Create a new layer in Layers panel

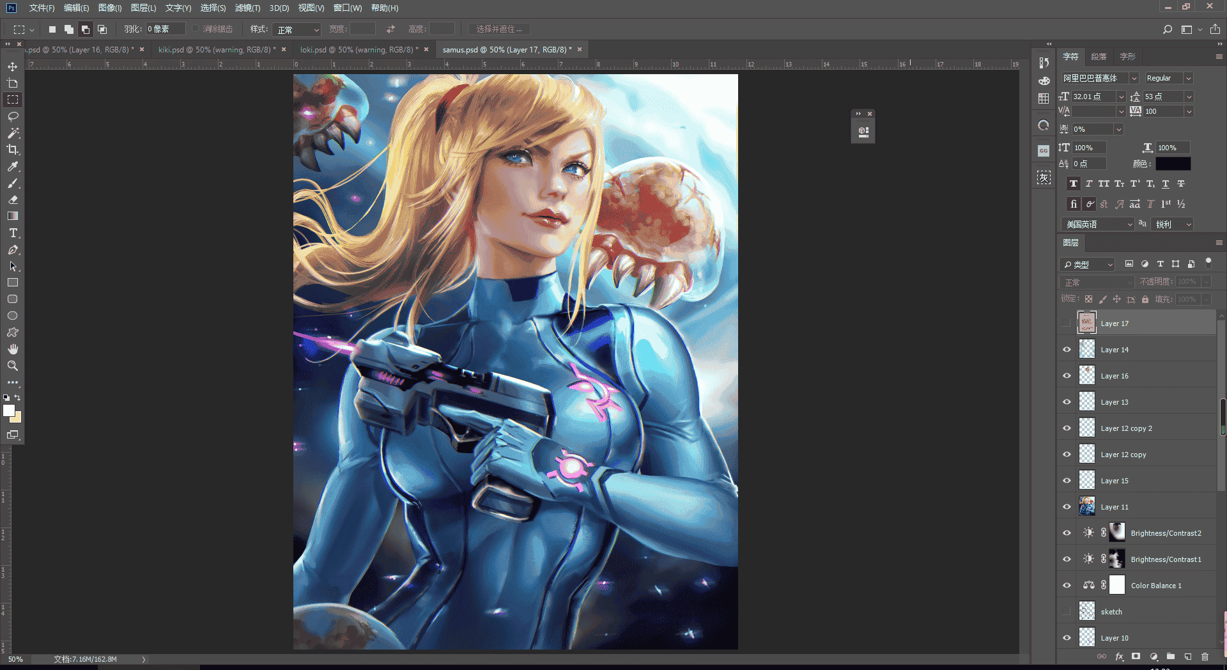pos(1188,657)
